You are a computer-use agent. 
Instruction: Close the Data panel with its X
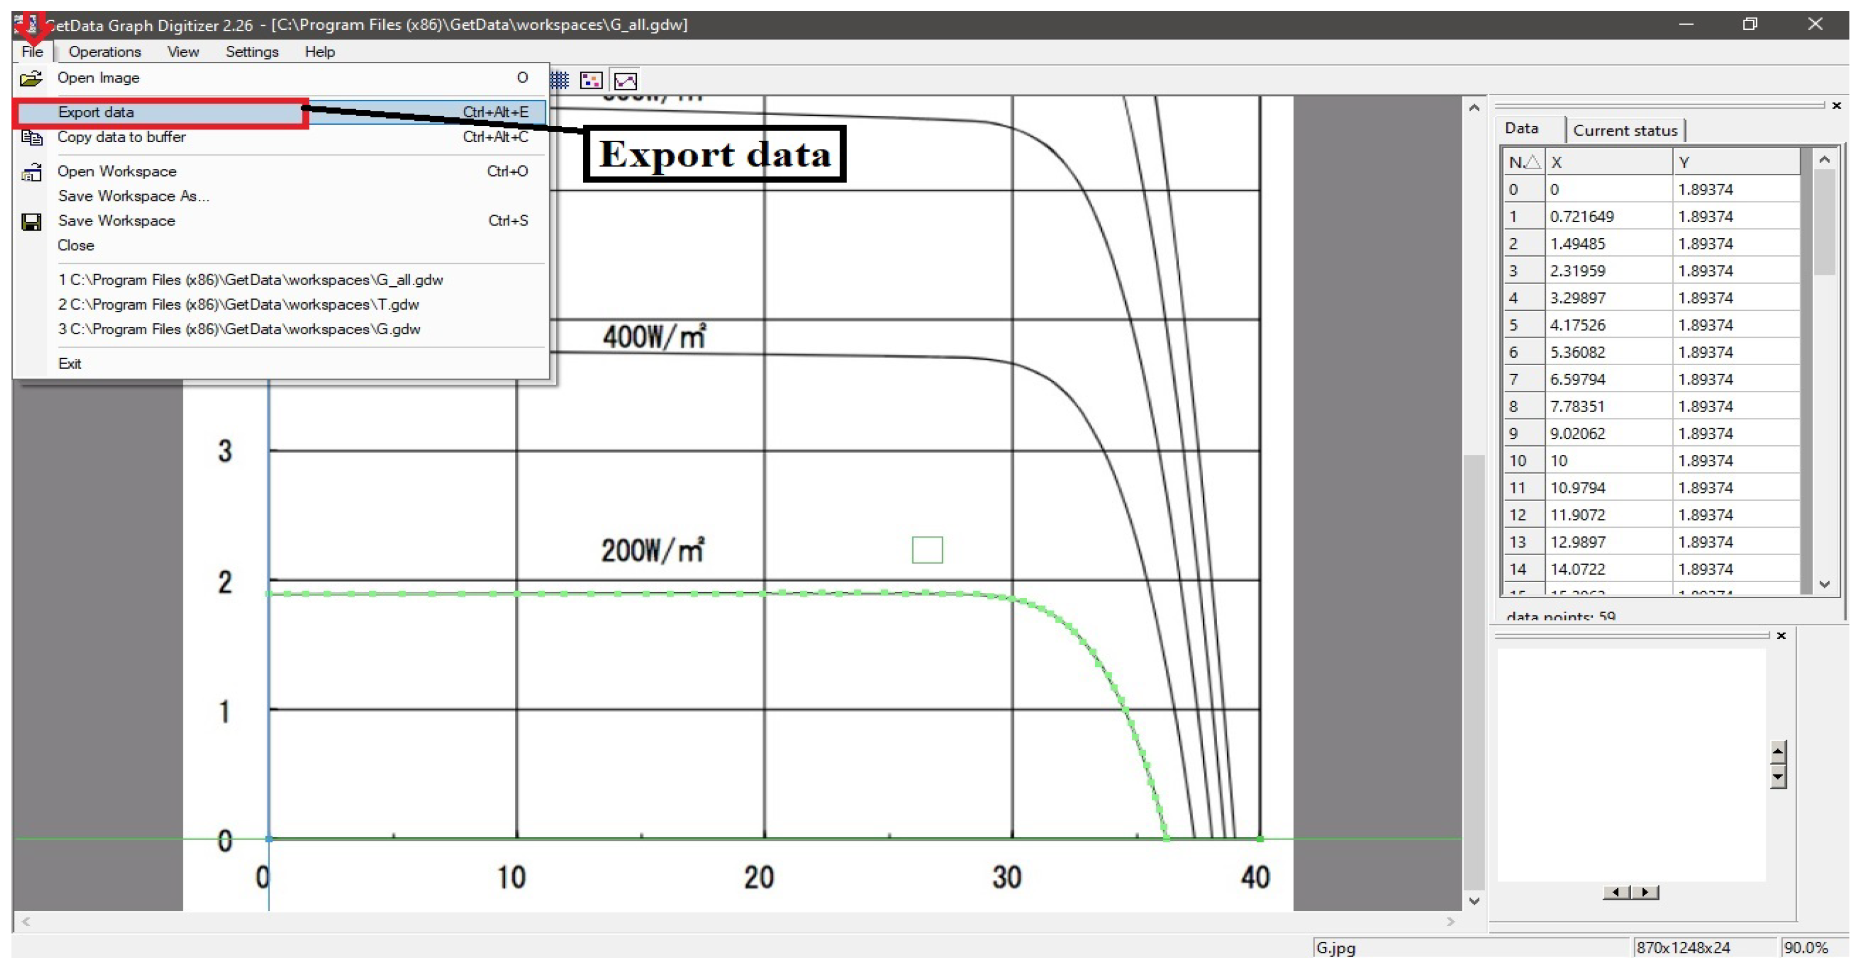pyautogui.click(x=1836, y=106)
